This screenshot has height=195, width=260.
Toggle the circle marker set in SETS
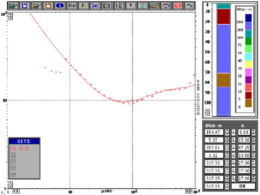click(x=13, y=167)
